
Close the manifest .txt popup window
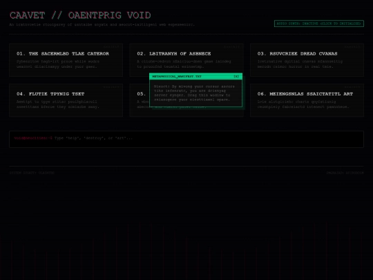point(236,77)
